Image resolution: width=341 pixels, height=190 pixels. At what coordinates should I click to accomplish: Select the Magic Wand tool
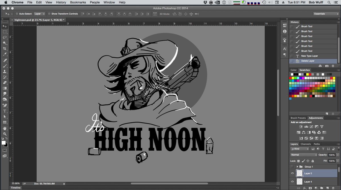(x=5, y=43)
